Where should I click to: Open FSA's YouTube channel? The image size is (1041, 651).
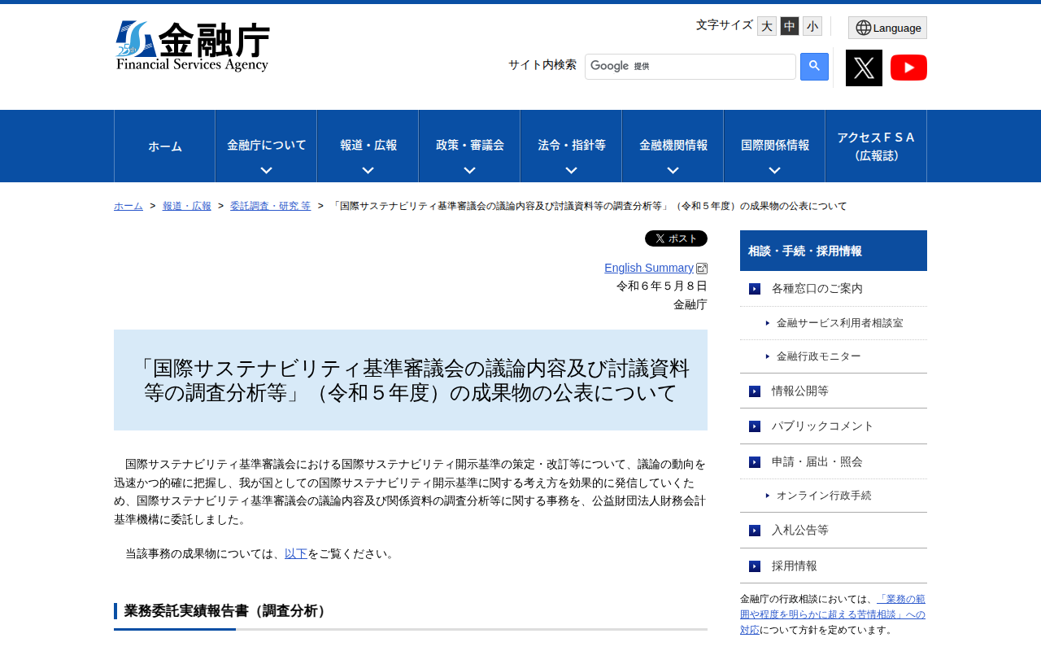point(908,68)
